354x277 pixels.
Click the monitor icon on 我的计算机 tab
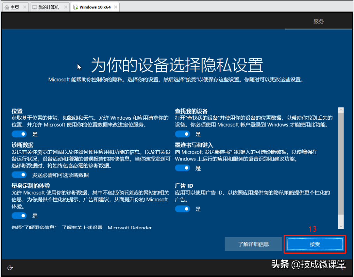coord(34,7)
